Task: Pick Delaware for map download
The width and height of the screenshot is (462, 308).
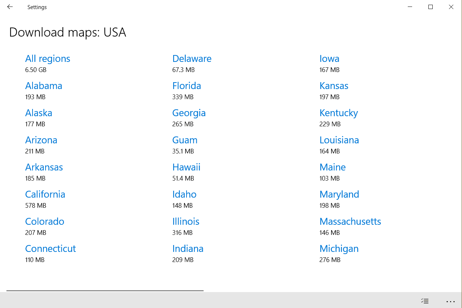Action: (x=192, y=58)
